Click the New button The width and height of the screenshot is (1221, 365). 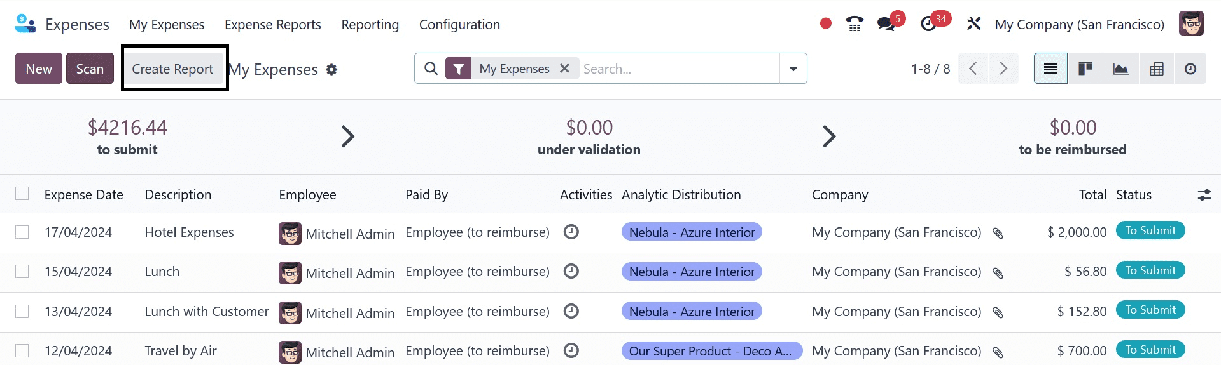coord(39,69)
